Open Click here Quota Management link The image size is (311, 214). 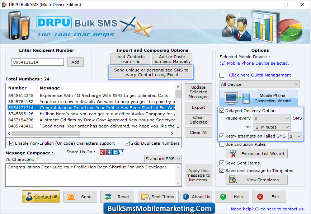[x=260, y=75]
